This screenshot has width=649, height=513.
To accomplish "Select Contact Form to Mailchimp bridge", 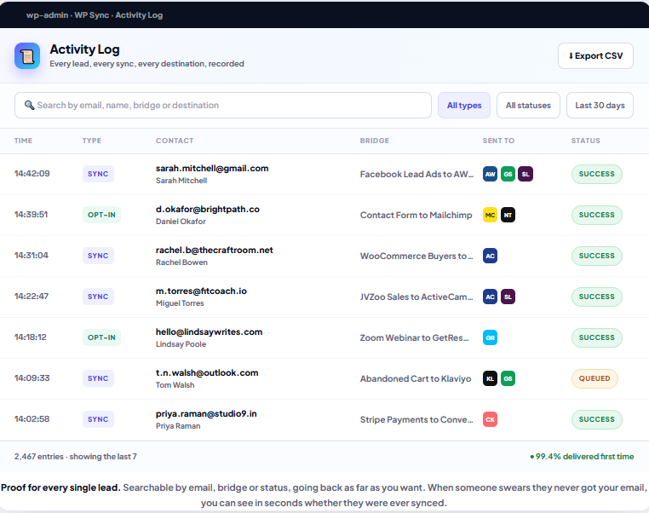I will coord(416,216).
